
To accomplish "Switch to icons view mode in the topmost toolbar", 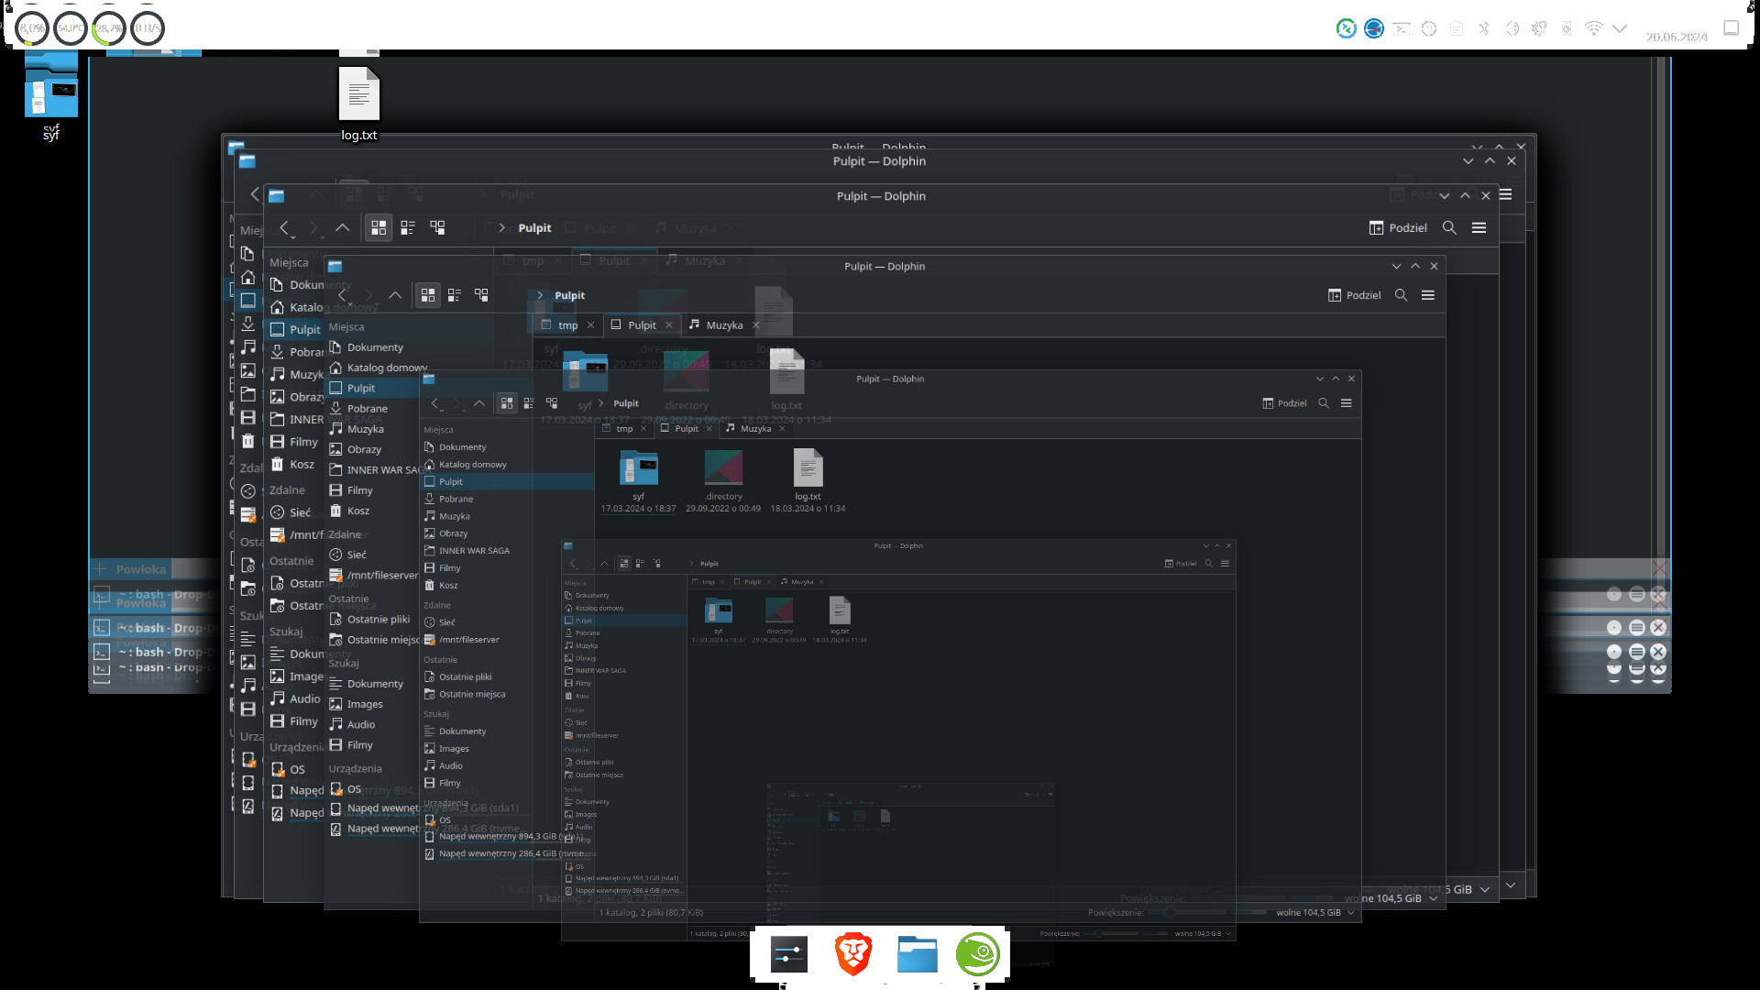I will 379,227.
